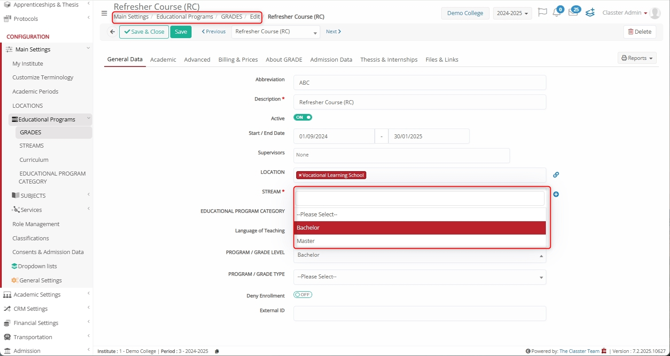Click the Save & Close button
The width and height of the screenshot is (670, 356).
click(x=144, y=32)
